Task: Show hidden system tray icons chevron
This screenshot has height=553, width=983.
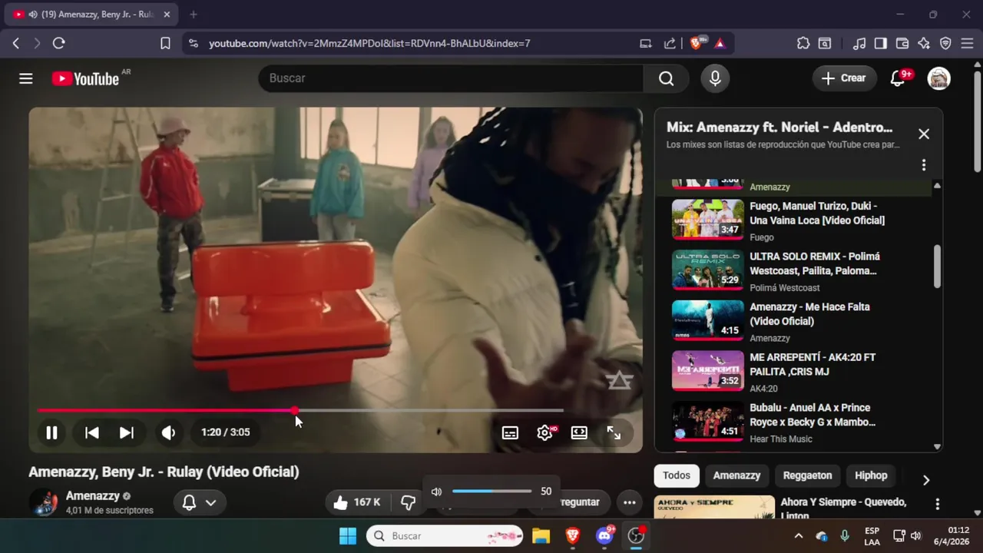Action: click(x=799, y=536)
